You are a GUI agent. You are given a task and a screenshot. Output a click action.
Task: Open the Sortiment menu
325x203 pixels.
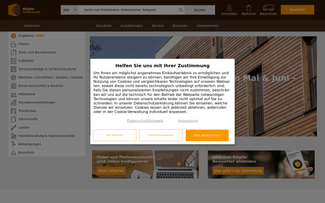click(x=31, y=25)
